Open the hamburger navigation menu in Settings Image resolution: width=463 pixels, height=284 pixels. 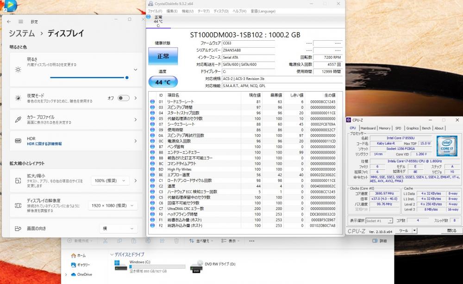(x=21, y=22)
